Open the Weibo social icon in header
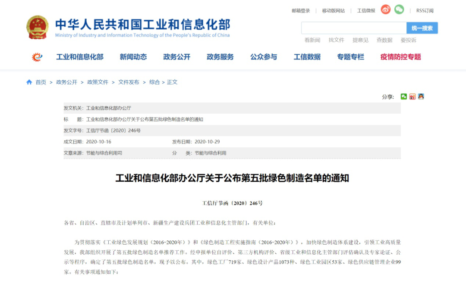Viewport: 466px width, 283px height. click(x=386, y=9)
